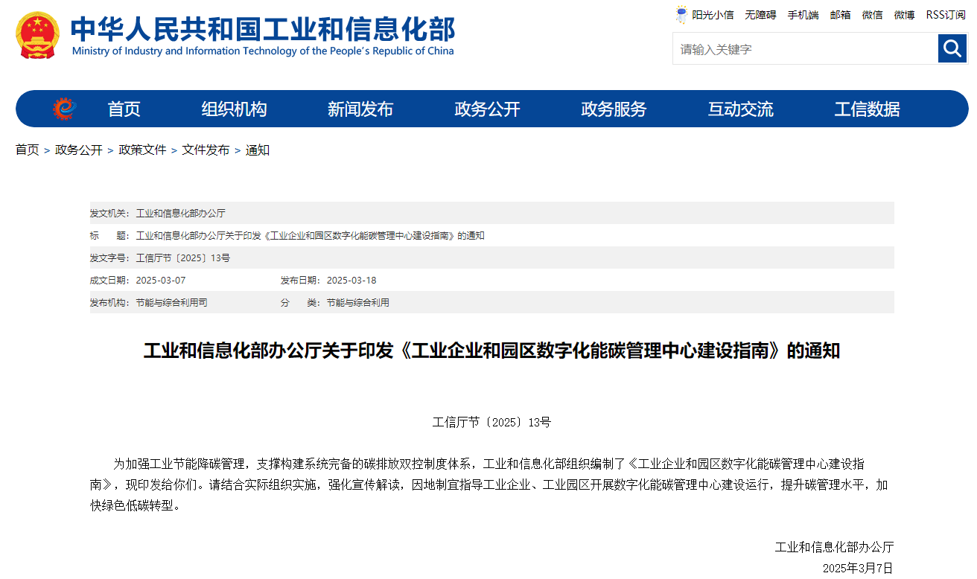977x579 pixels.
Task: Open the 政务服务 navigation item
Action: click(614, 109)
